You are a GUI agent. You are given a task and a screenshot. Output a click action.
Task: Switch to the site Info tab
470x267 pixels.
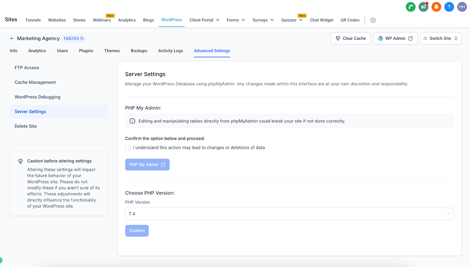click(x=14, y=51)
